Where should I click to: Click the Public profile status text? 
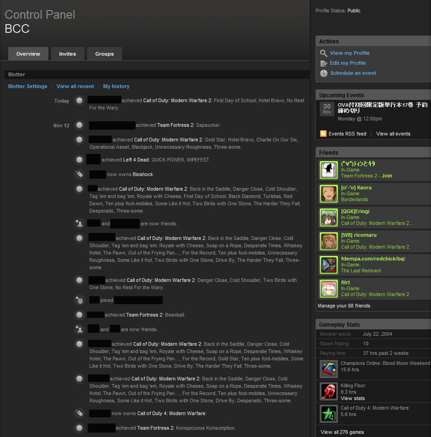(x=354, y=10)
